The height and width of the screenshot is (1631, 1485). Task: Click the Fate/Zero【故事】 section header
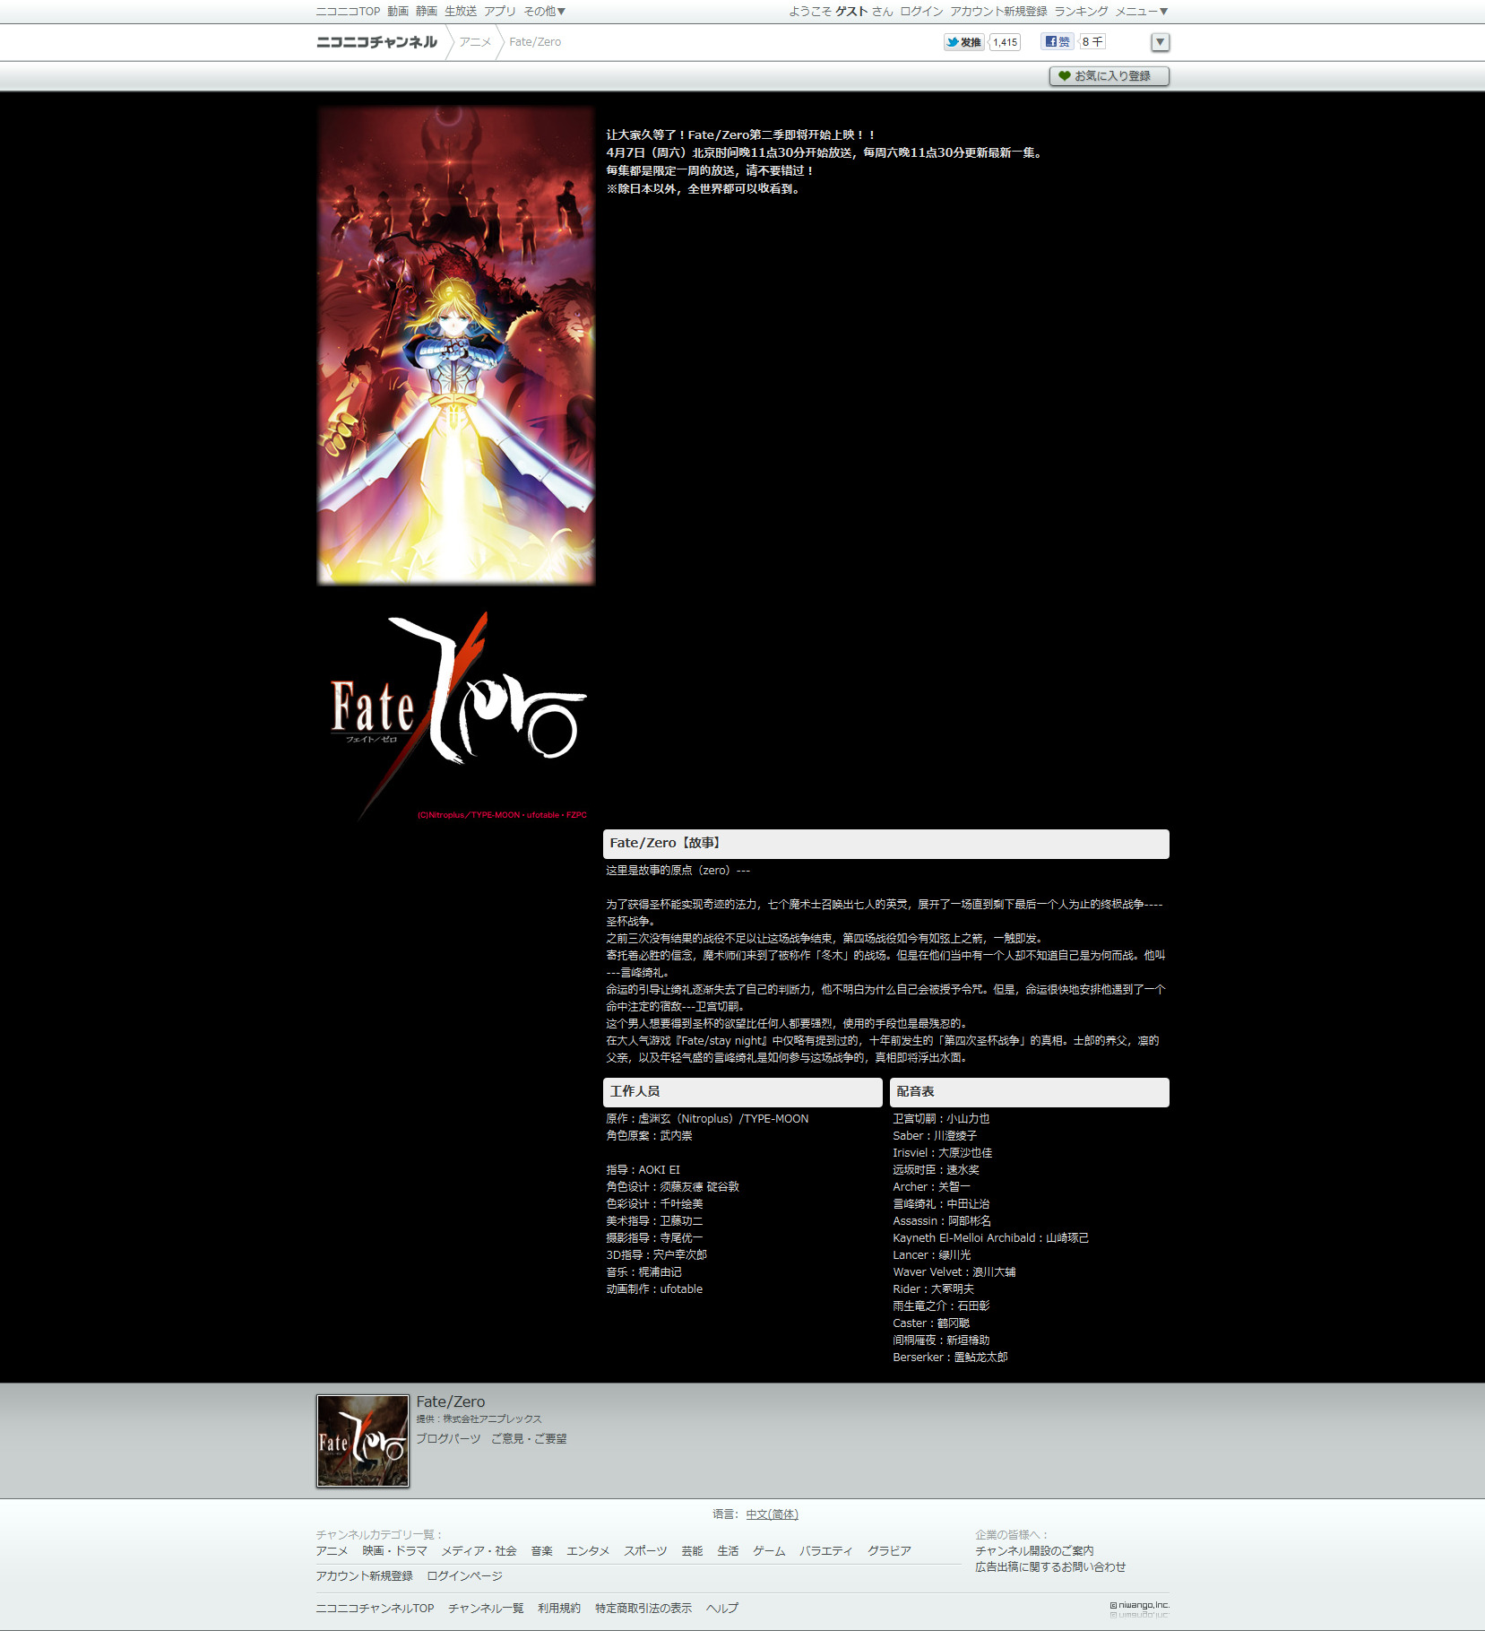885,844
